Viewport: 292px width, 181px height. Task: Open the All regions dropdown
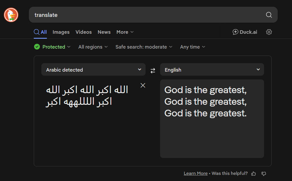tap(93, 47)
